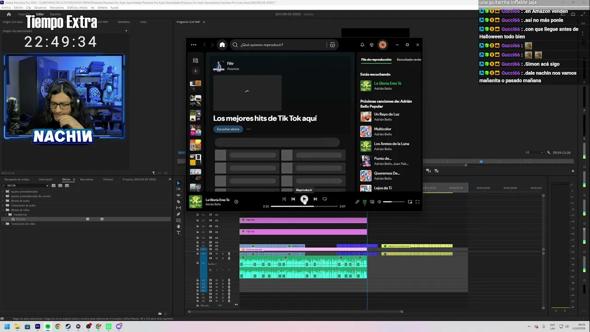Expand Ajustes preestablecidos de Lumetri folder

[x=3, y=196]
